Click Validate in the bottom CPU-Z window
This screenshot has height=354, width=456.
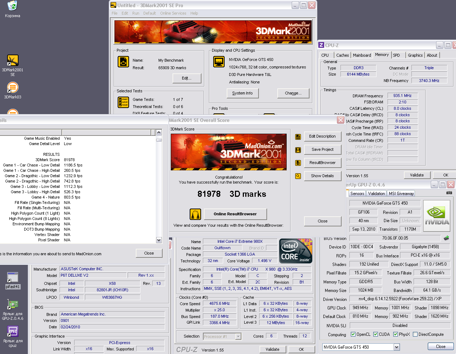click(x=272, y=349)
